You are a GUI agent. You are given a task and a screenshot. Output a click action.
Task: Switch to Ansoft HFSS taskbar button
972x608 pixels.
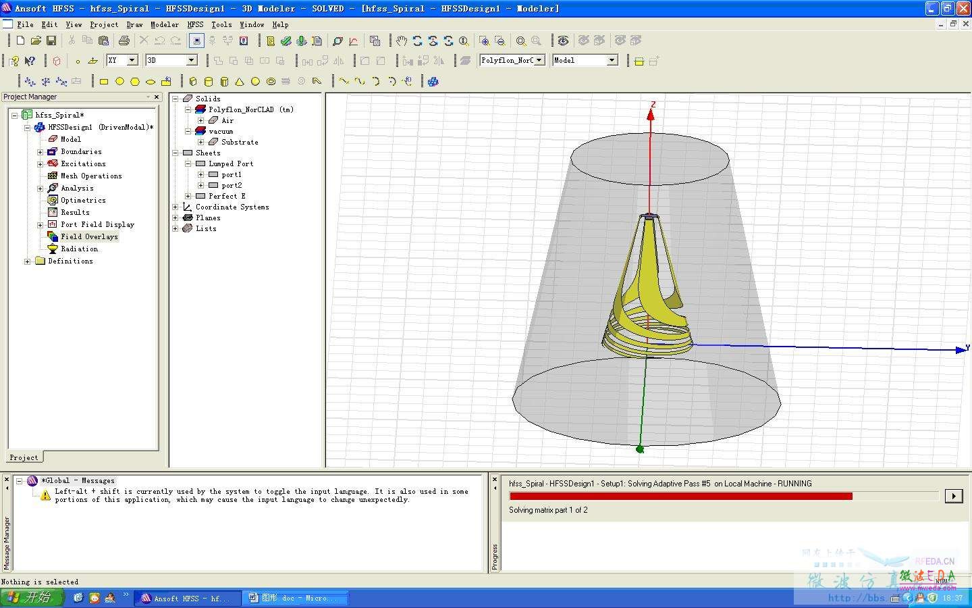(x=186, y=599)
